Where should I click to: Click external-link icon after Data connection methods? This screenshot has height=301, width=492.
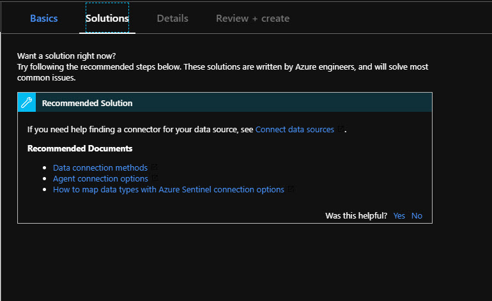pos(153,167)
